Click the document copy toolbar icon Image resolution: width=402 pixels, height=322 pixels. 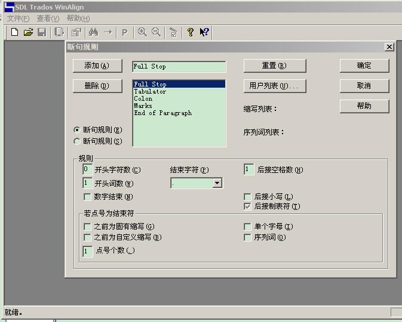(59, 32)
